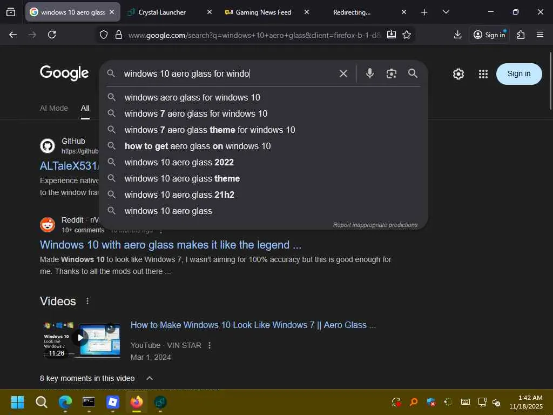
Task: Bookmark this page with the star
Action: pos(407,35)
